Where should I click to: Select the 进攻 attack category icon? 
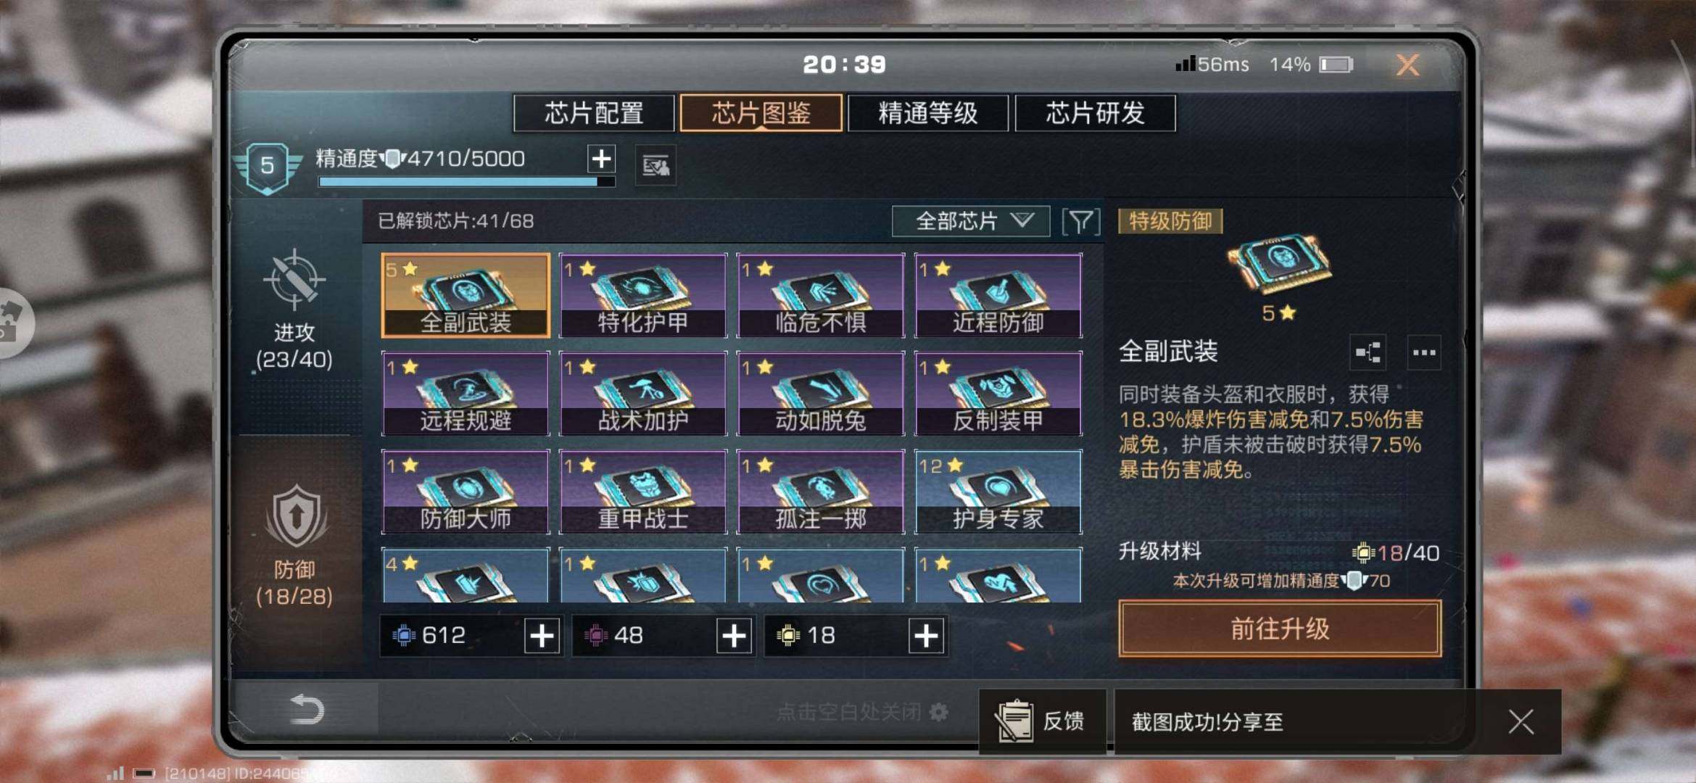294,280
